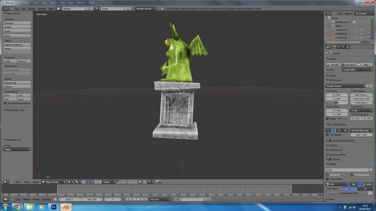Open the Help menu

51,9
